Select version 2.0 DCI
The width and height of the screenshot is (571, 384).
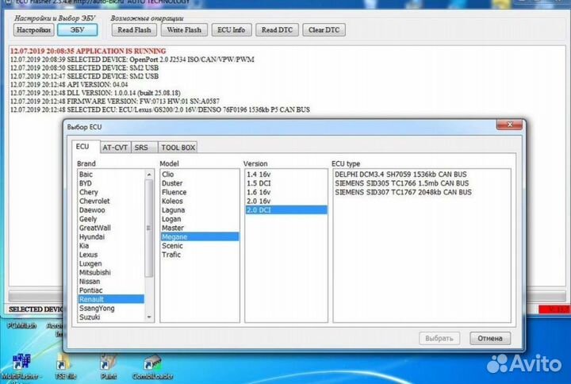286,210
